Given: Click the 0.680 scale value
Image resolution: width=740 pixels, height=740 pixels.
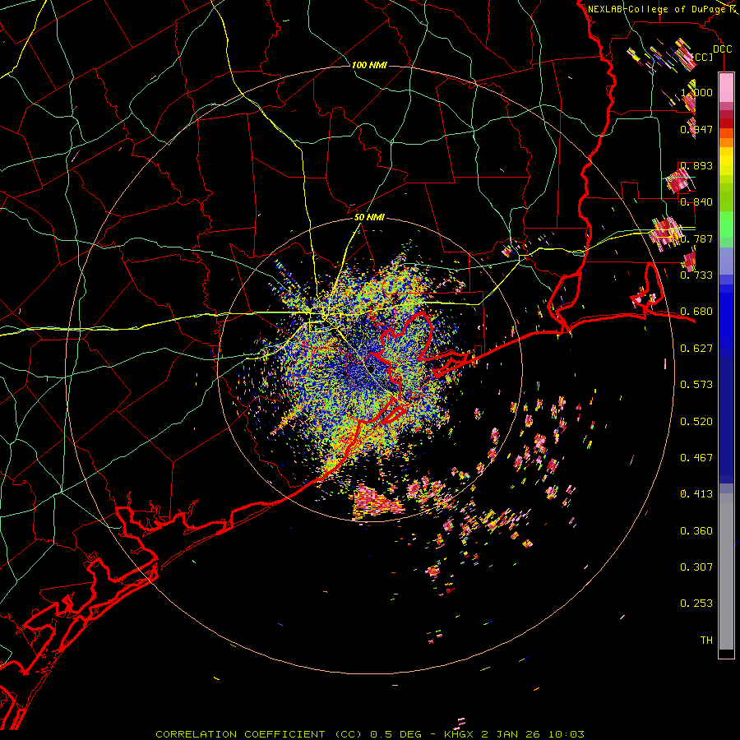Looking at the screenshot, I should pyautogui.click(x=696, y=312).
